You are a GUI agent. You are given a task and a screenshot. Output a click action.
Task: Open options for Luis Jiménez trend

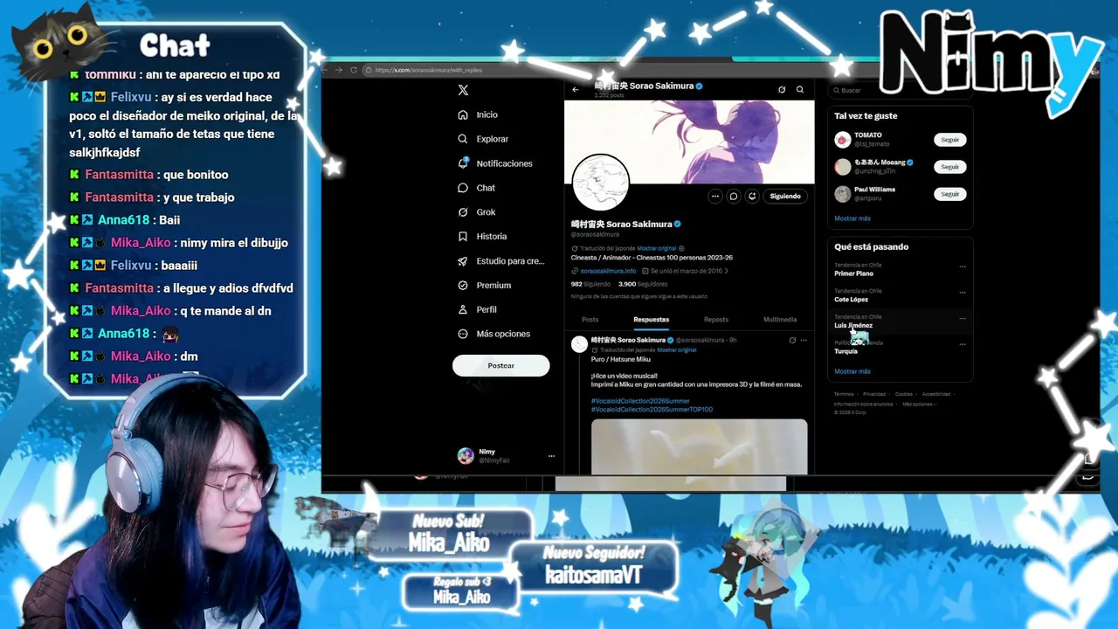[963, 318]
